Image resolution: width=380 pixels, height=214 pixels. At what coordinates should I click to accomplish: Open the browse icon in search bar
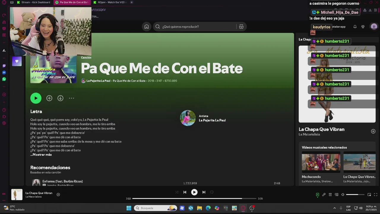[x=241, y=27]
